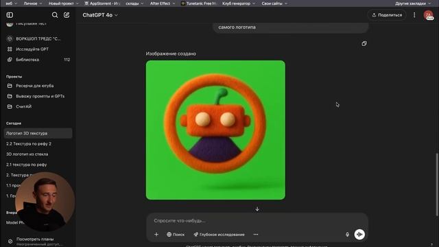Screen dimensions: 439x247
Task: Click the Изображение создано status text
Action: [171, 54]
